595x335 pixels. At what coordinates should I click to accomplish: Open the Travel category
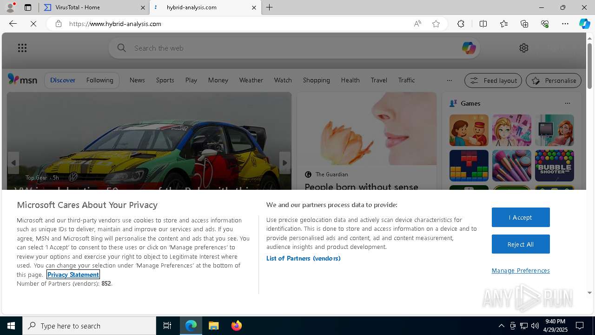coord(379,80)
